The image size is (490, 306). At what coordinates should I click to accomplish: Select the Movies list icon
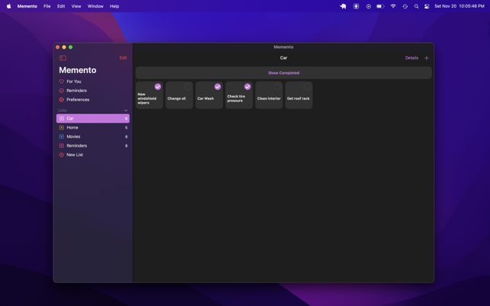62,137
